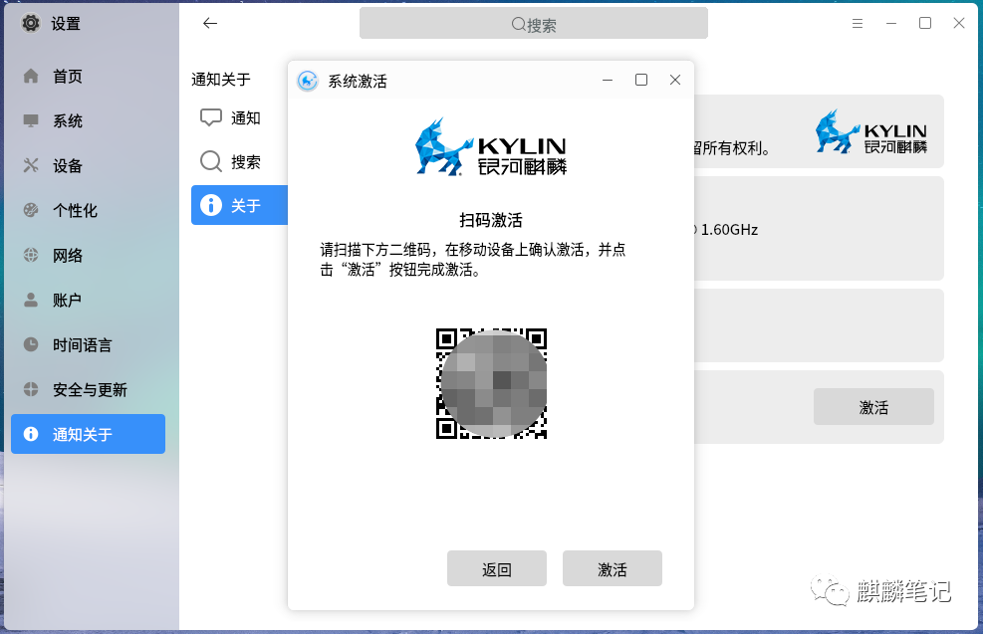
Task: Open 时间语言 time and language settings
Action: click(x=88, y=345)
